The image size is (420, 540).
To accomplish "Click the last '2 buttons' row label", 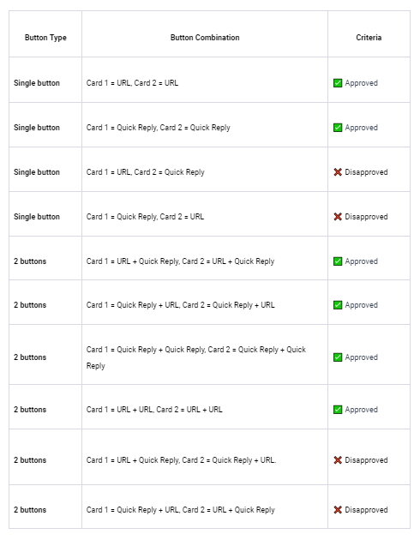I will tap(30, 510).
